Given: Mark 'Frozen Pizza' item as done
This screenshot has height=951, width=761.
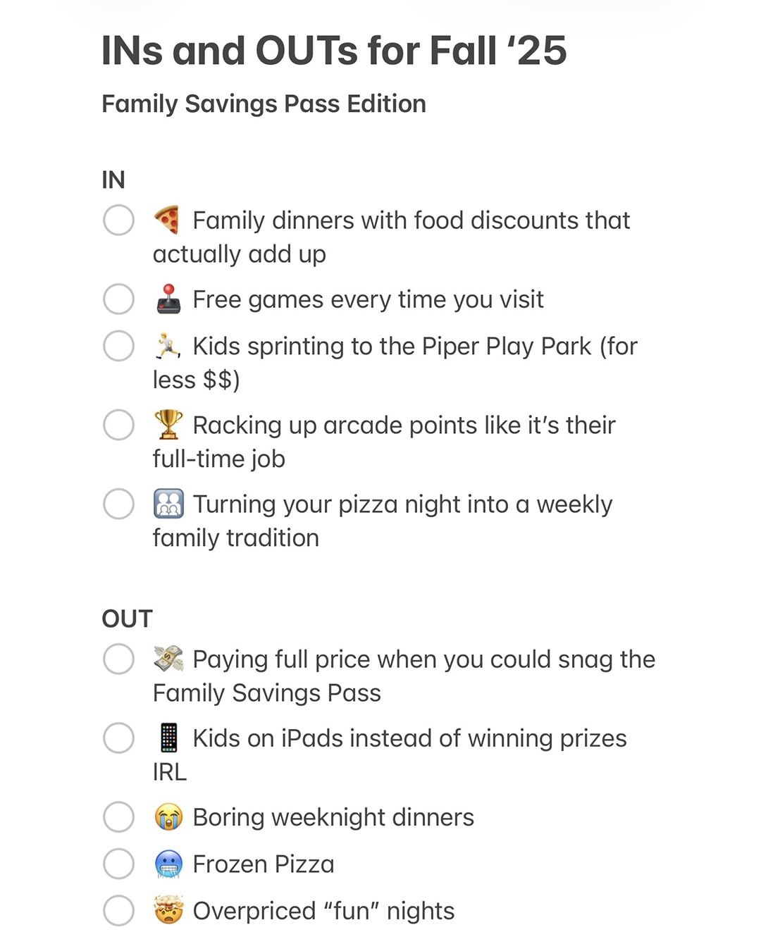Looking at the screenshot, I should 118,864.
